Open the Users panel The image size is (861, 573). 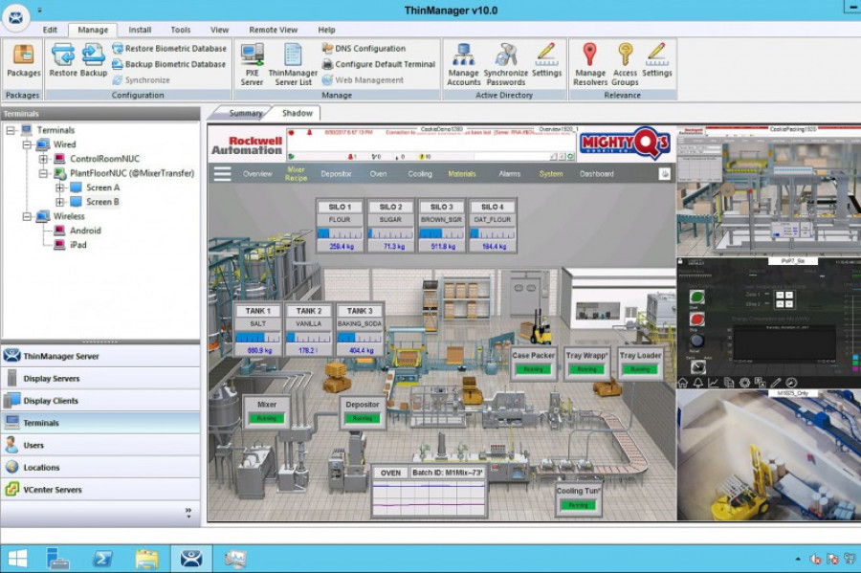coord(100,445)
